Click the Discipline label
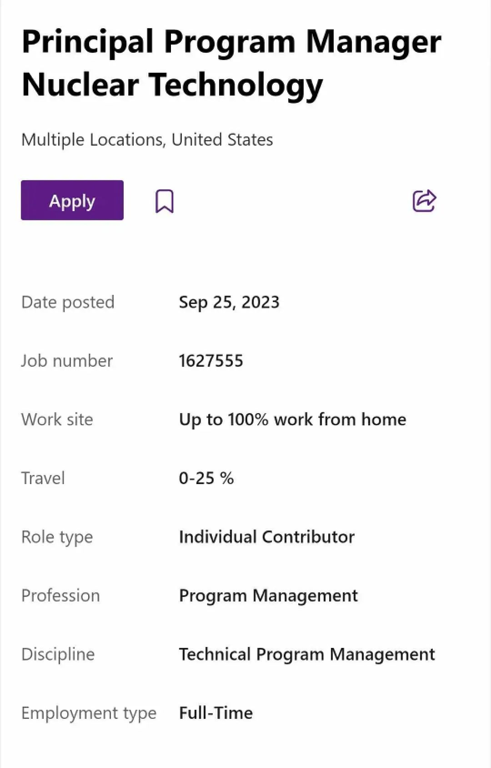Viewport: 491px width, 768px height. pos(58,654)
